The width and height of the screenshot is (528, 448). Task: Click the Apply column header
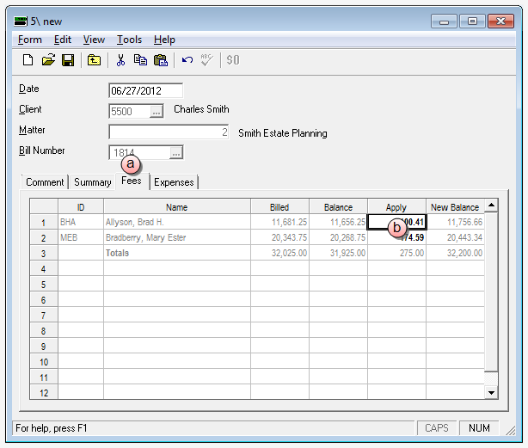(396, 206)
